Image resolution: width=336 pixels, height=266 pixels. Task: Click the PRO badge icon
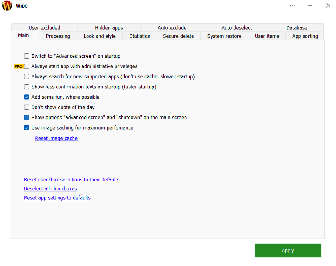pos(18,66)
